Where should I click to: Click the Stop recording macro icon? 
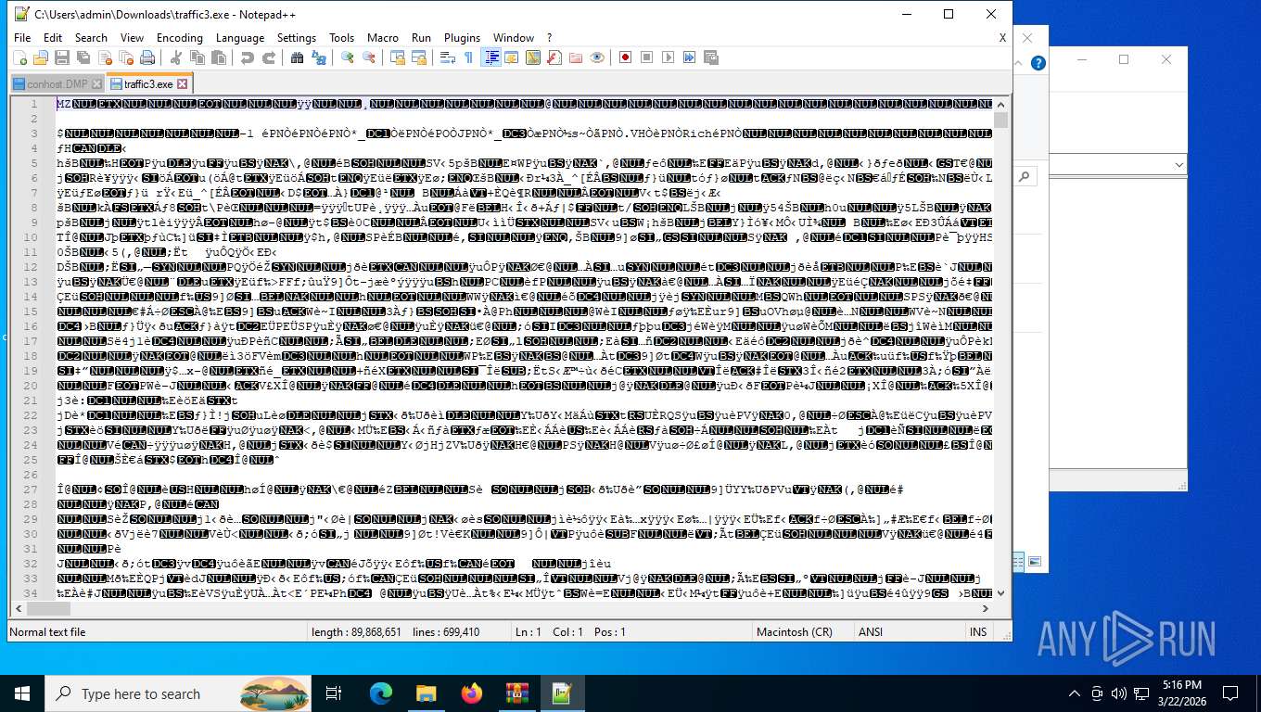pos(646,57)
